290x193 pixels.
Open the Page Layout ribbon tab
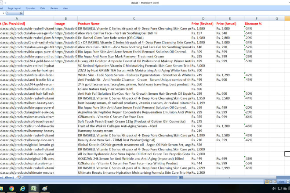pyautogui.click(x=14, y=8)
